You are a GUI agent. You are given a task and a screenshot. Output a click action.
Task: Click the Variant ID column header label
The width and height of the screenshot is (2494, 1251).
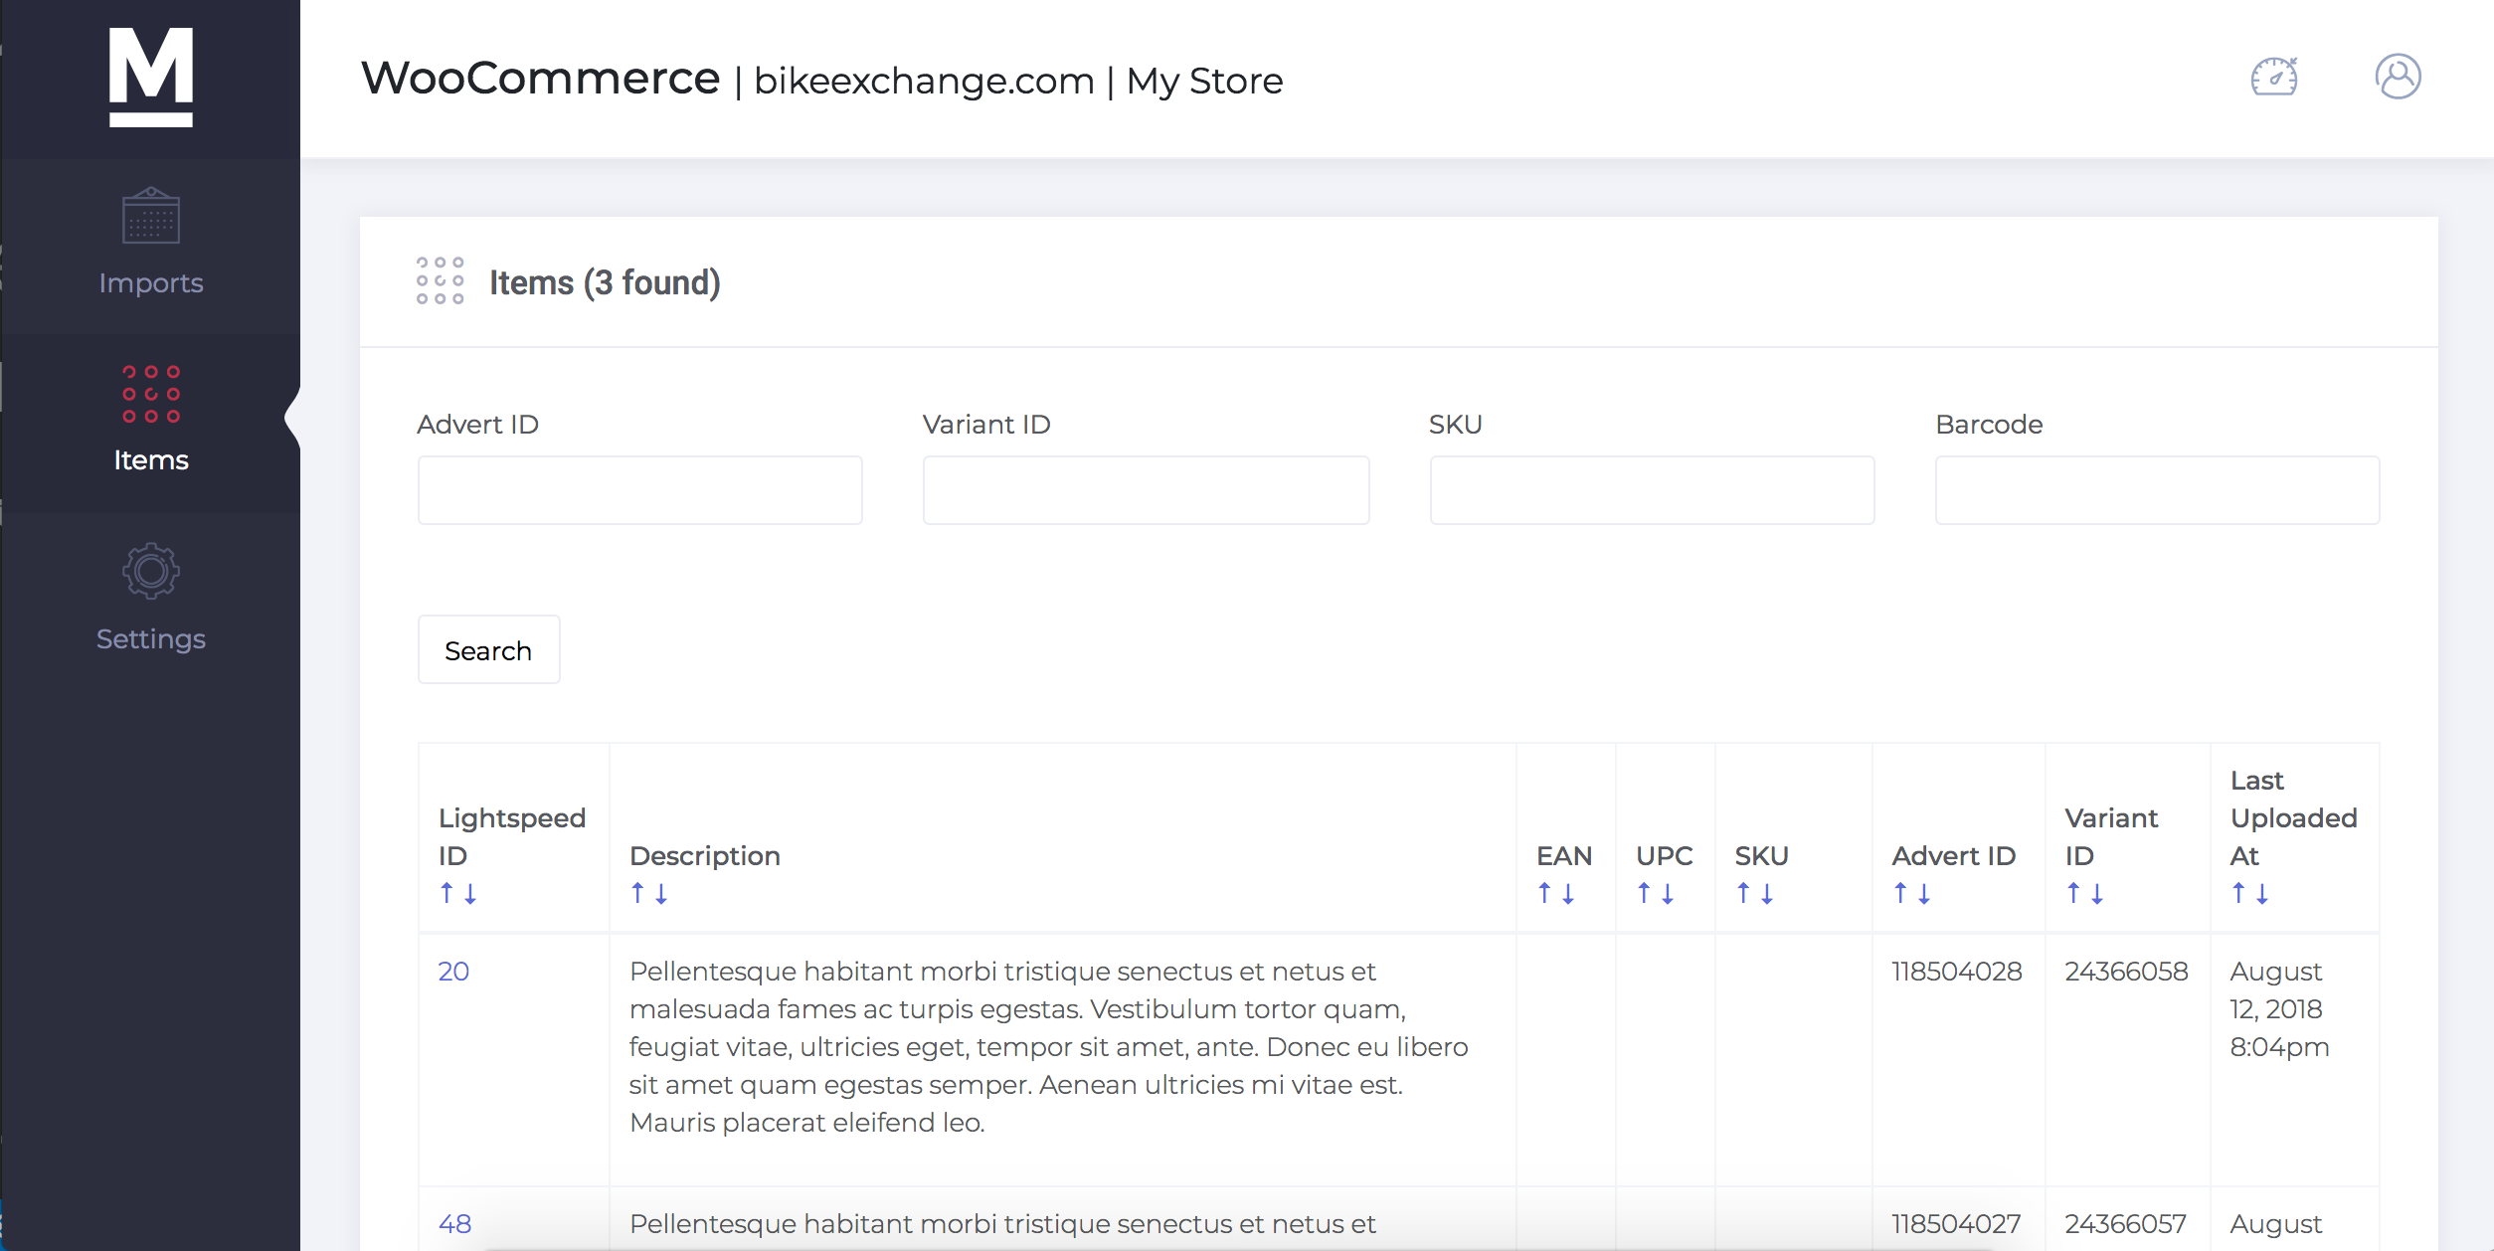pos(2111,837)
